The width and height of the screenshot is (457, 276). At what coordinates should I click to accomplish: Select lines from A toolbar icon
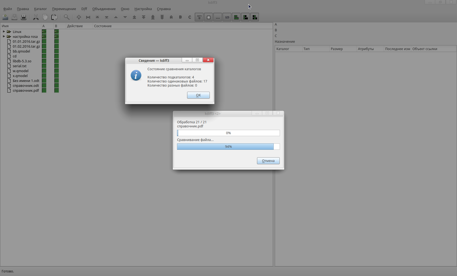click(x=171, y=17)
